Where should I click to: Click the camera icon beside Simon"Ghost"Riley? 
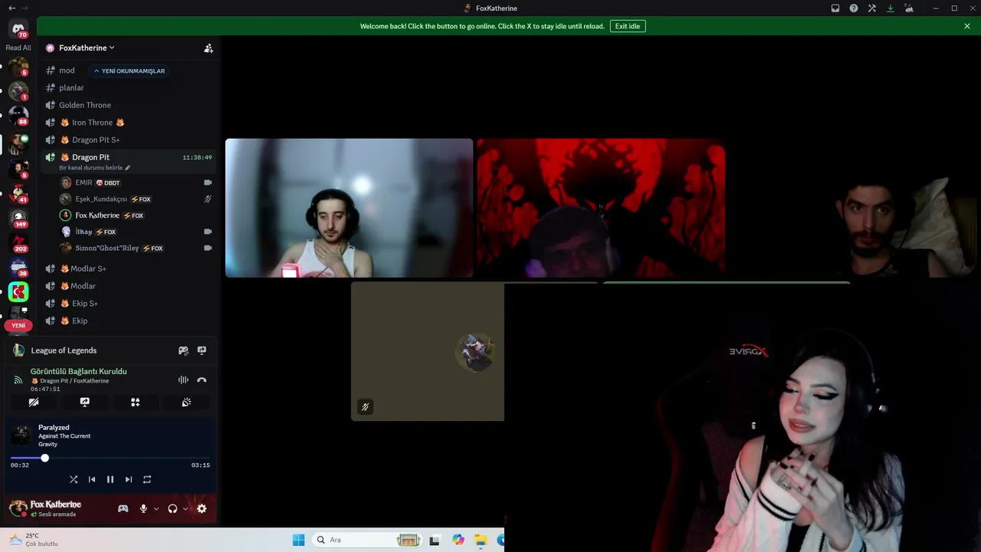click(208, 248)
